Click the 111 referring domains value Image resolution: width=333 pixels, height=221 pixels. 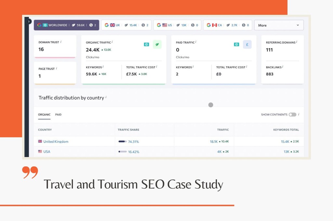click(269, 50)
